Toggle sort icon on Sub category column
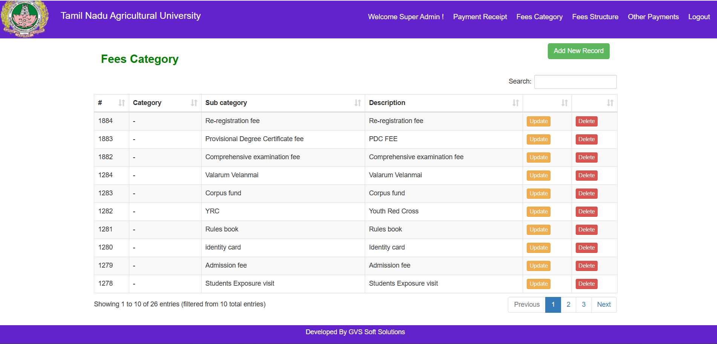Image resolution: width=717 pixels, height=344 pixels. 357,103
